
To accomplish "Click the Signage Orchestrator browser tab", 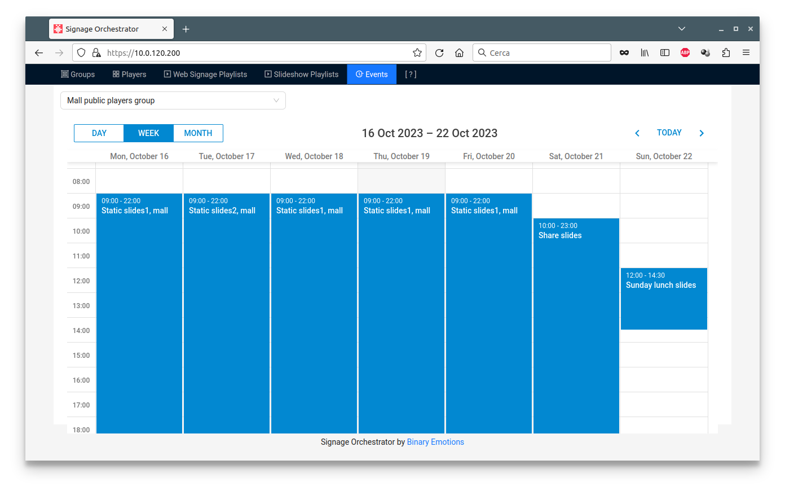I will (x=111, y=29).
